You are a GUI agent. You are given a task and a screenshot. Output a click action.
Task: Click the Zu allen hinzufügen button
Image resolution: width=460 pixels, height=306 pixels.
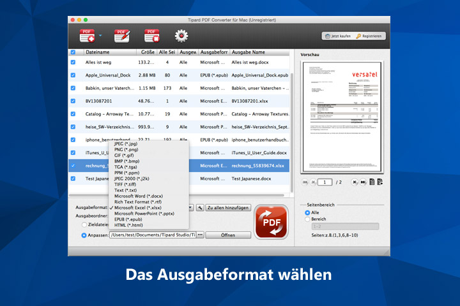[x=228, y=208]
